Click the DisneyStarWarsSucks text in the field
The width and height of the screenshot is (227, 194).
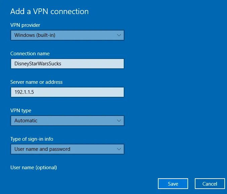click(38, 64)
